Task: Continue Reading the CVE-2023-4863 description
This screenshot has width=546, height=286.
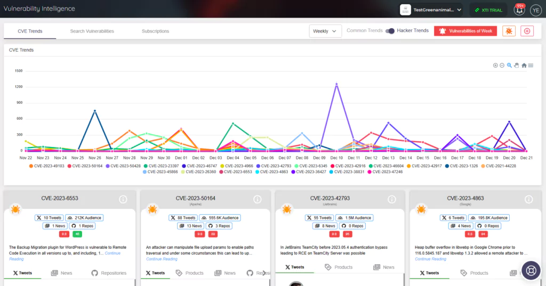Action: click(x=430, y=259)
